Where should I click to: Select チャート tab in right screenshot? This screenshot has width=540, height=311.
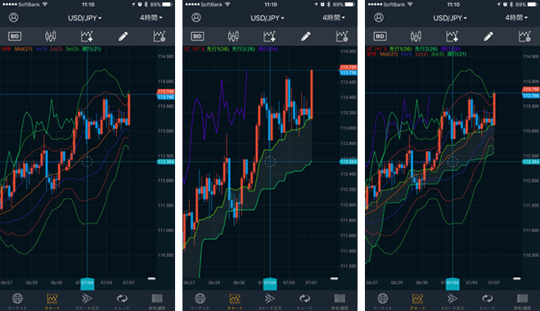pyautogui.click(x=417, y=301)
